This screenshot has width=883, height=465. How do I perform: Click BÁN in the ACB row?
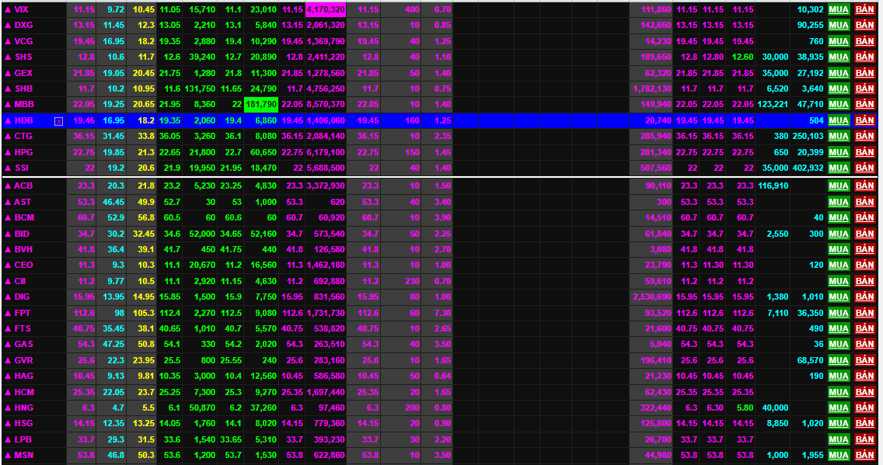tap(864, 186)
